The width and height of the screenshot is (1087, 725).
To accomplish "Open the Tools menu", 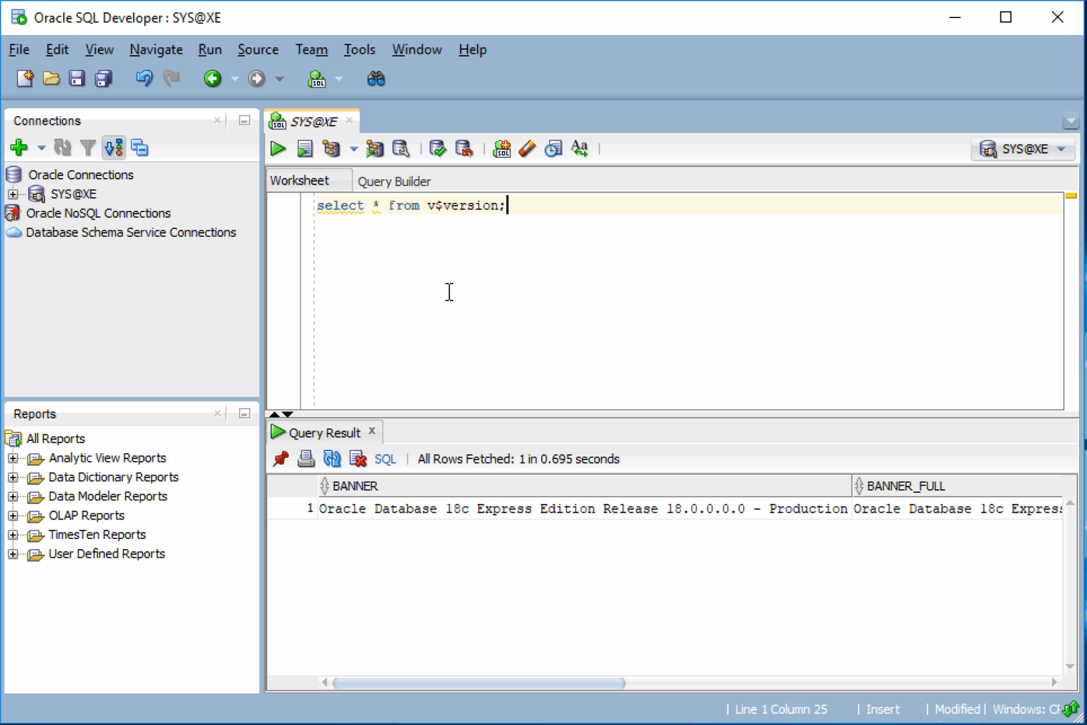I will (x=359, y=49).
